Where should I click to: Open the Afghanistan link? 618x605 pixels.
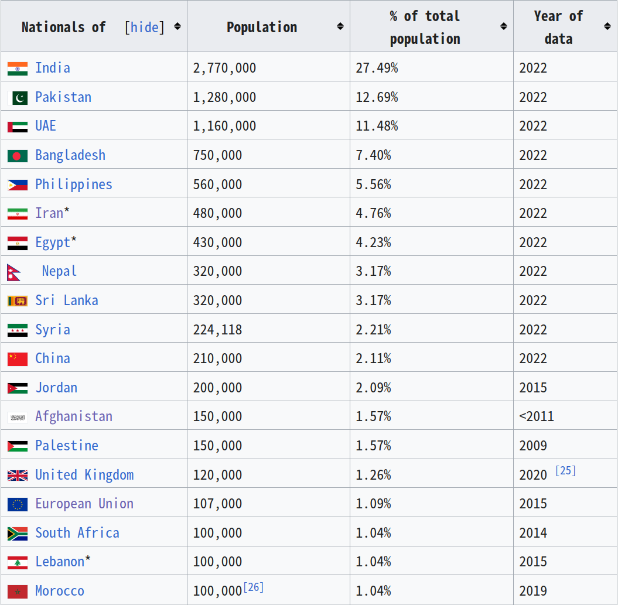click(74, 416)
